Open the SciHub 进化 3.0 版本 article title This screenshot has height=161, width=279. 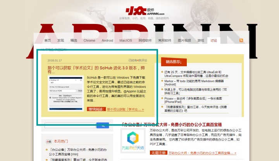(x=96, y=70)
